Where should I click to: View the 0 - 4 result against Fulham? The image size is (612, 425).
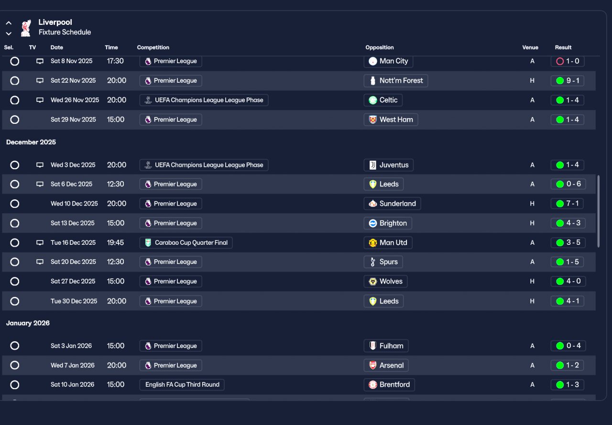point(568,346)
